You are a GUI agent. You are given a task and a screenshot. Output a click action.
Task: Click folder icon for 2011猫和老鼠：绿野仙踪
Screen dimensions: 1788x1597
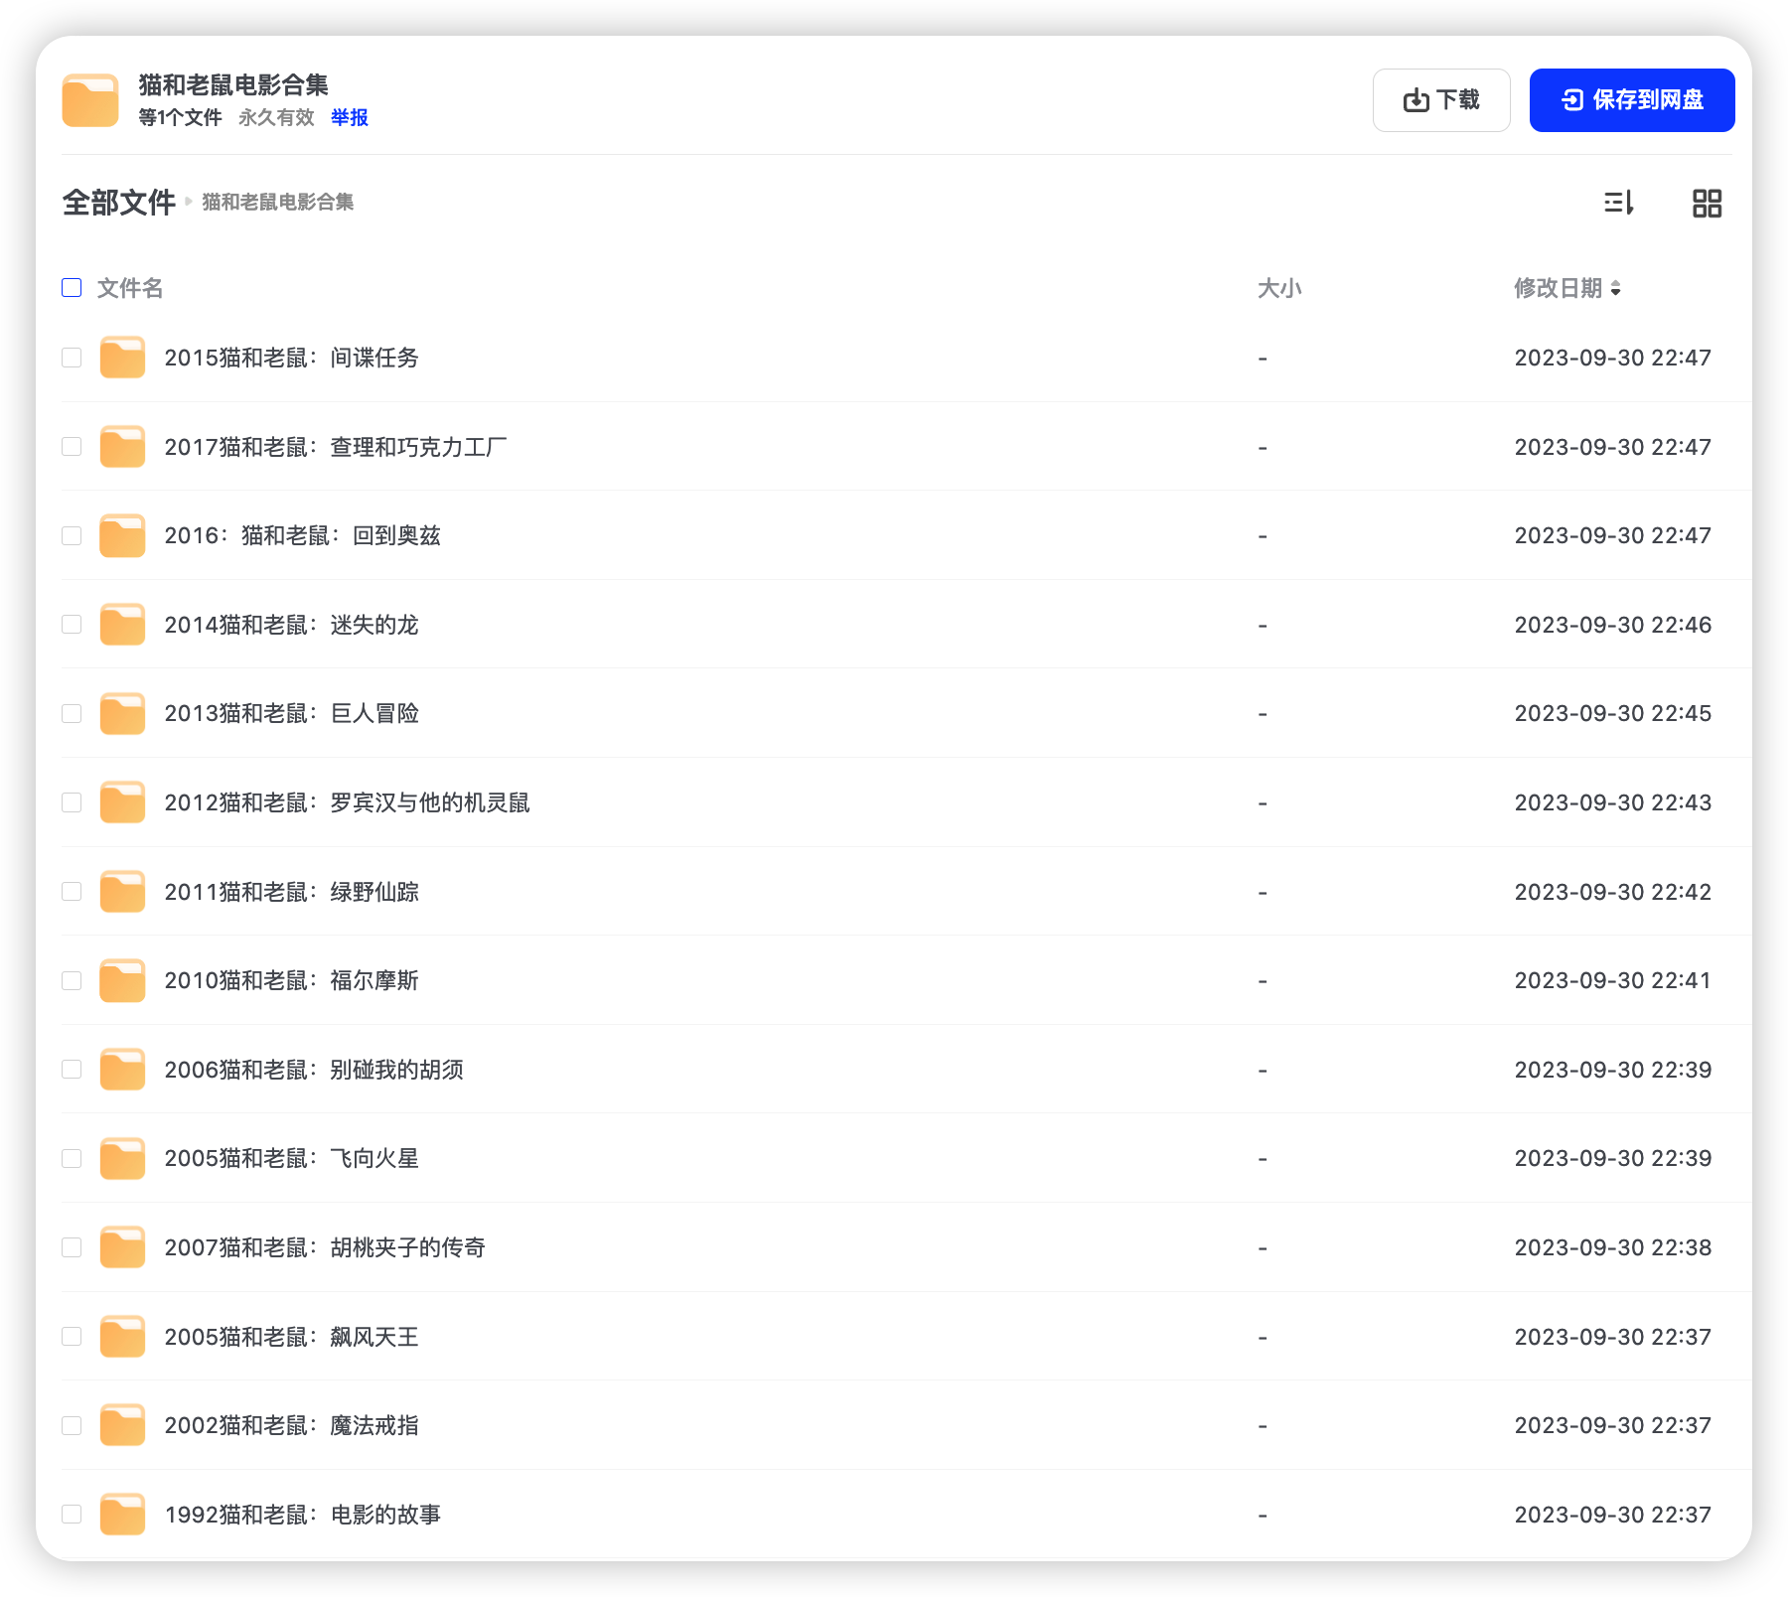123,892
